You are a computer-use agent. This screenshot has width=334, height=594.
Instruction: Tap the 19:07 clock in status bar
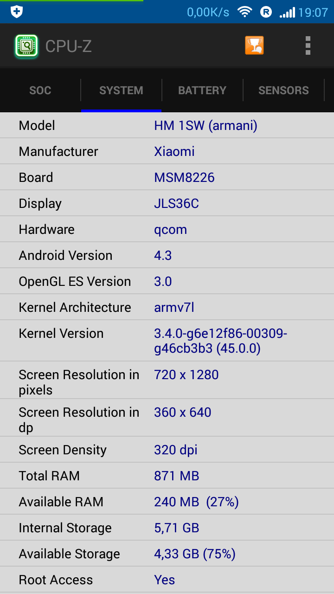(x=313, y=12)
